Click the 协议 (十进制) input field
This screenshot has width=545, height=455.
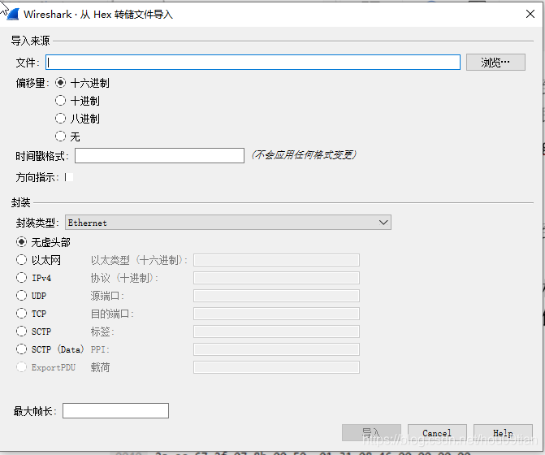click(x=276, y=278)
